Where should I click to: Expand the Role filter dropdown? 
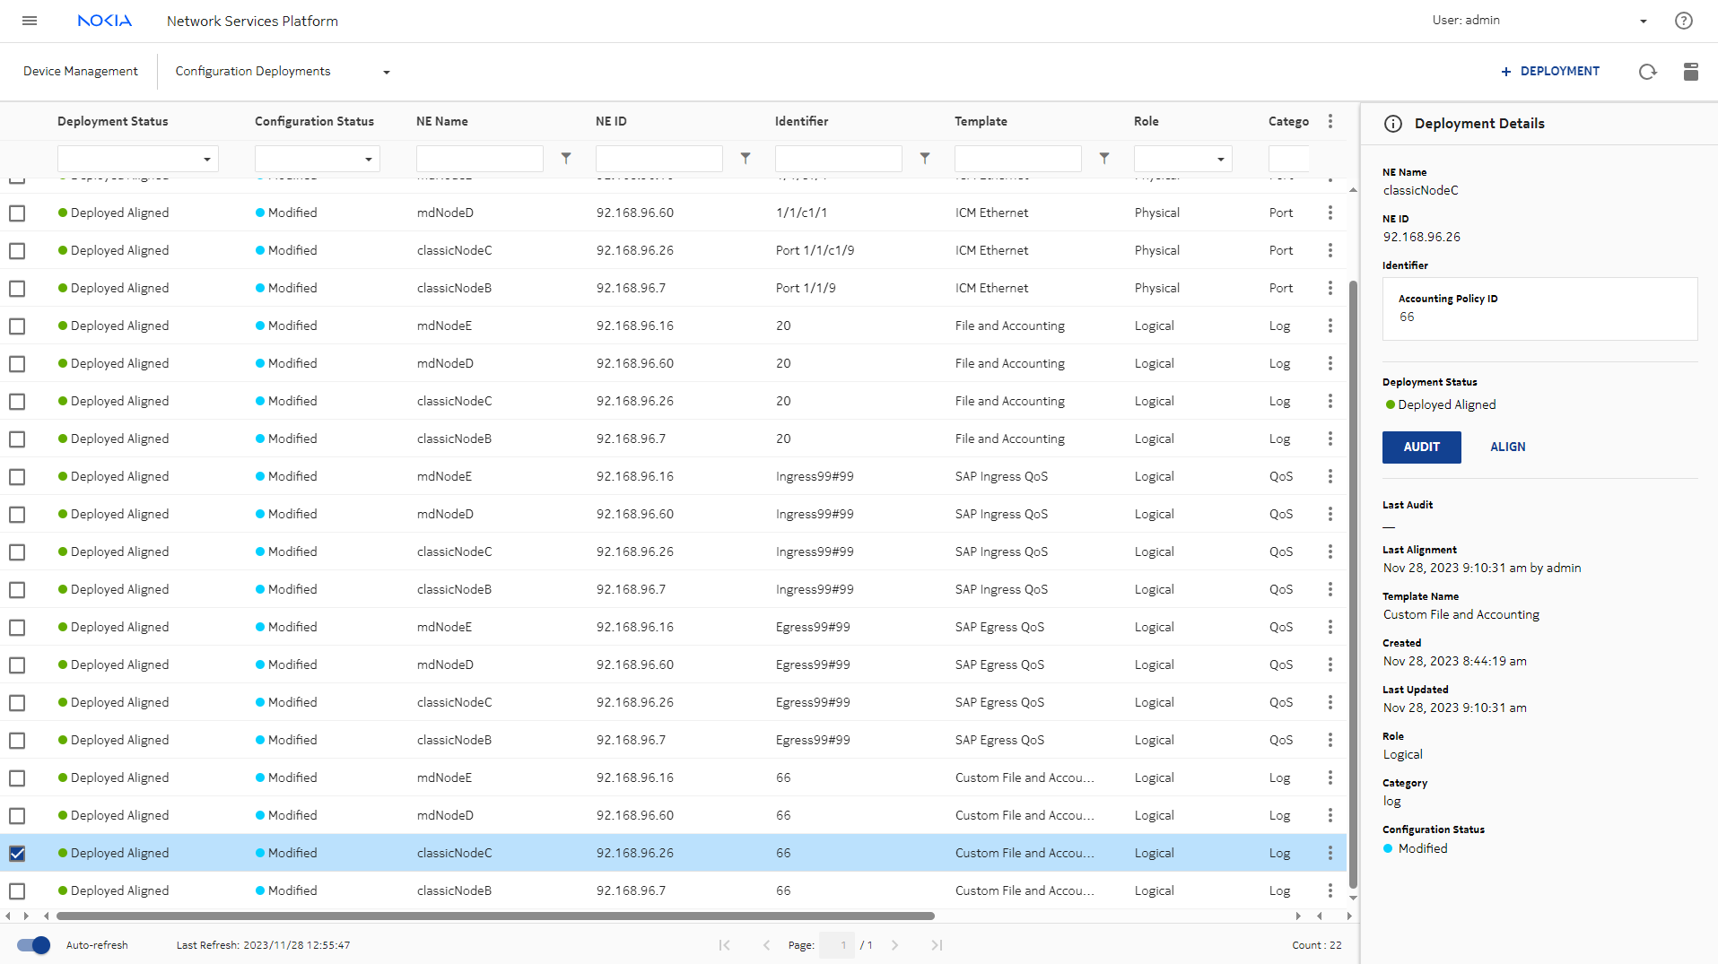(x=1220, y=160)
